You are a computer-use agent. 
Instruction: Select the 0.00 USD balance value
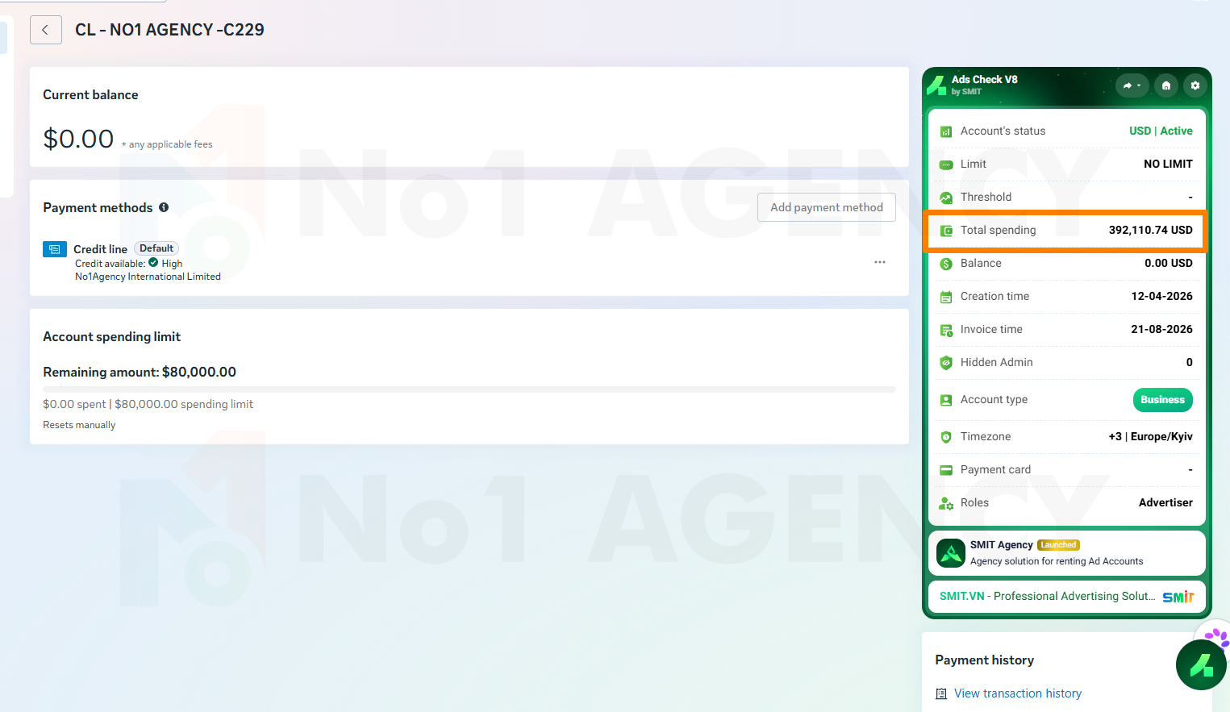click(x=1169, y=263)
